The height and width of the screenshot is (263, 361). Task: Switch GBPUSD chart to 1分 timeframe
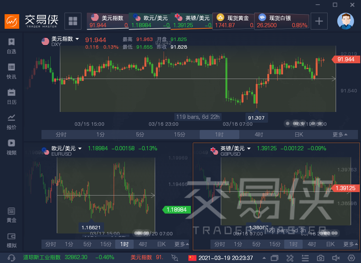tap(238, 244)
